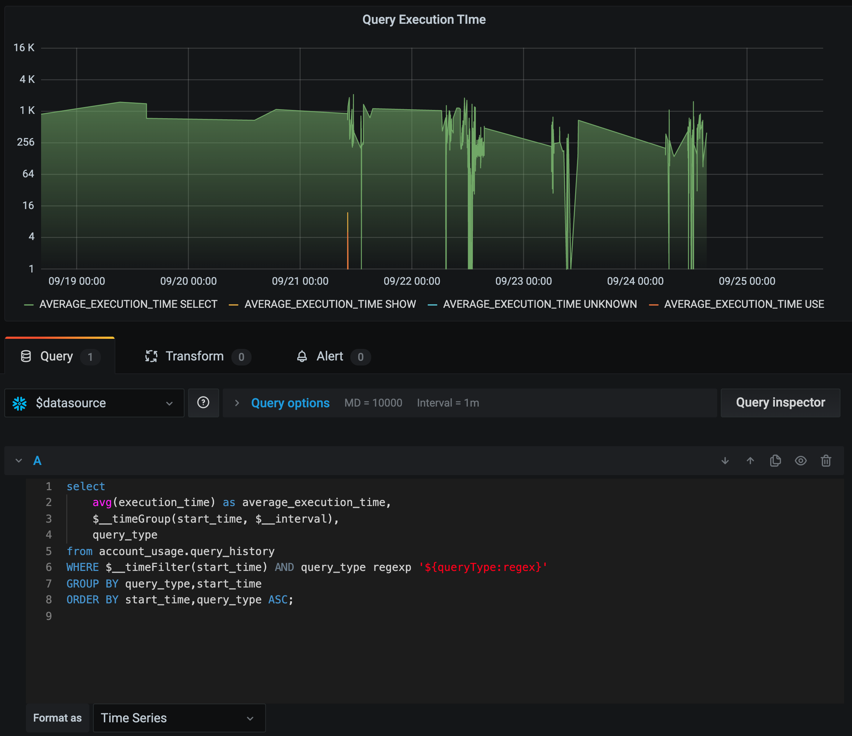Switch to the Query tab
The image size is (852, 736).
(59, 356)
